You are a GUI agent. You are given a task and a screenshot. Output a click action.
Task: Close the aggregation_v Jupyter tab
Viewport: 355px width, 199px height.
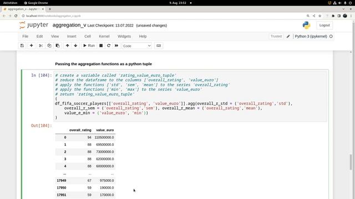43,9
